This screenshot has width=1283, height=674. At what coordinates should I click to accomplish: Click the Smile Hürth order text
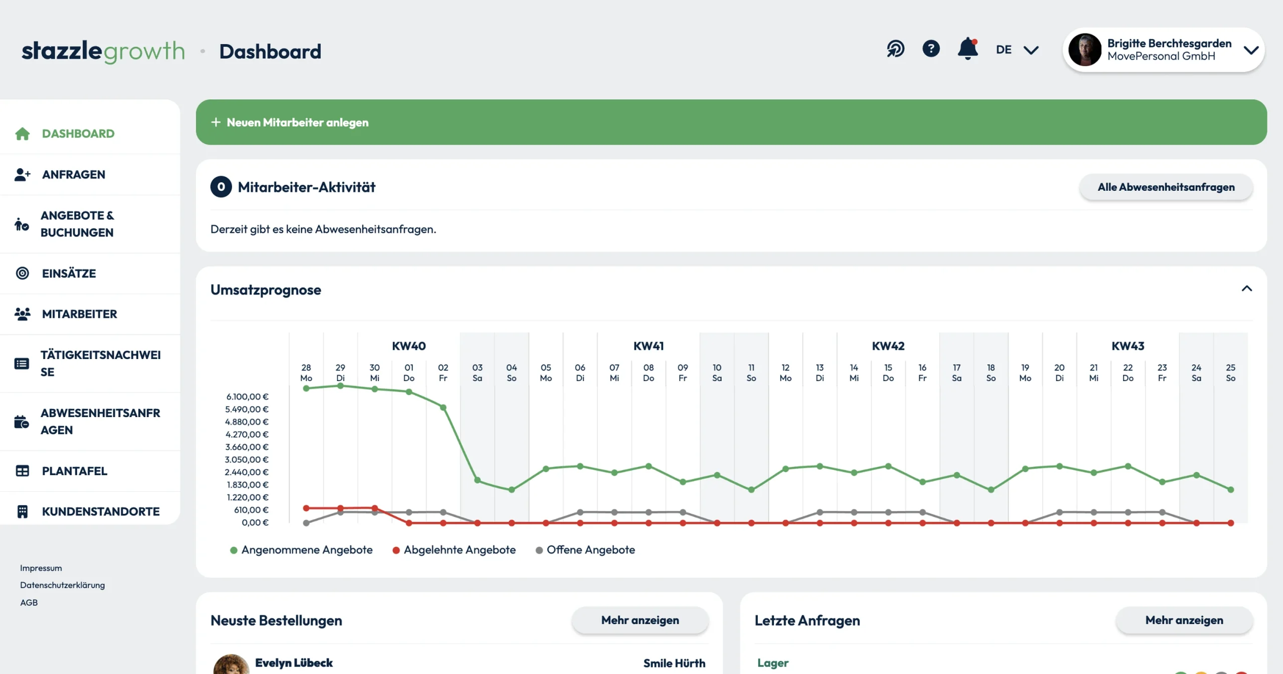674,663
